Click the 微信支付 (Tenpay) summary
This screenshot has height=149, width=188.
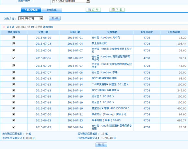(109, 114)
